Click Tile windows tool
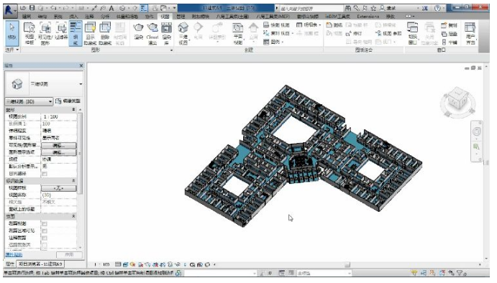The height and width of the screenshot is (283, 497). pyautogui.click(x=450, y=42)
